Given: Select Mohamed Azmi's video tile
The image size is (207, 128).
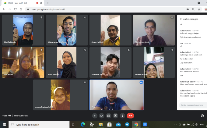Looking at the screenshot, I should coord(154,30).
